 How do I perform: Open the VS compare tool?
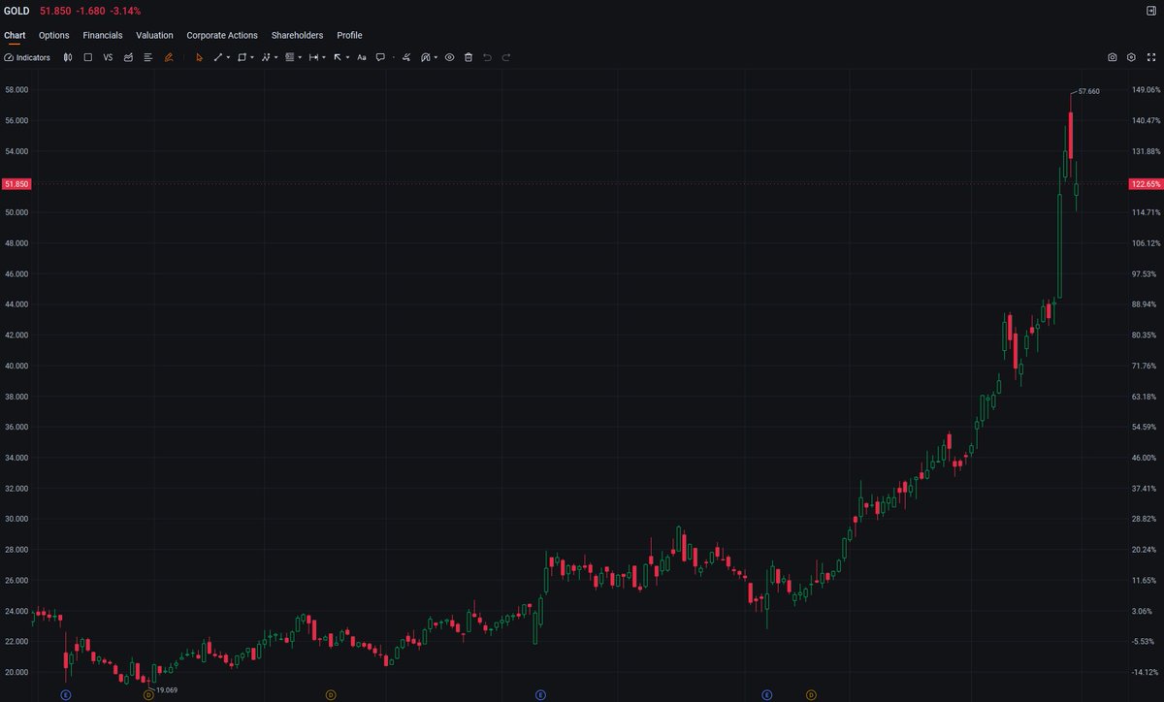click(x=108, y=57)
